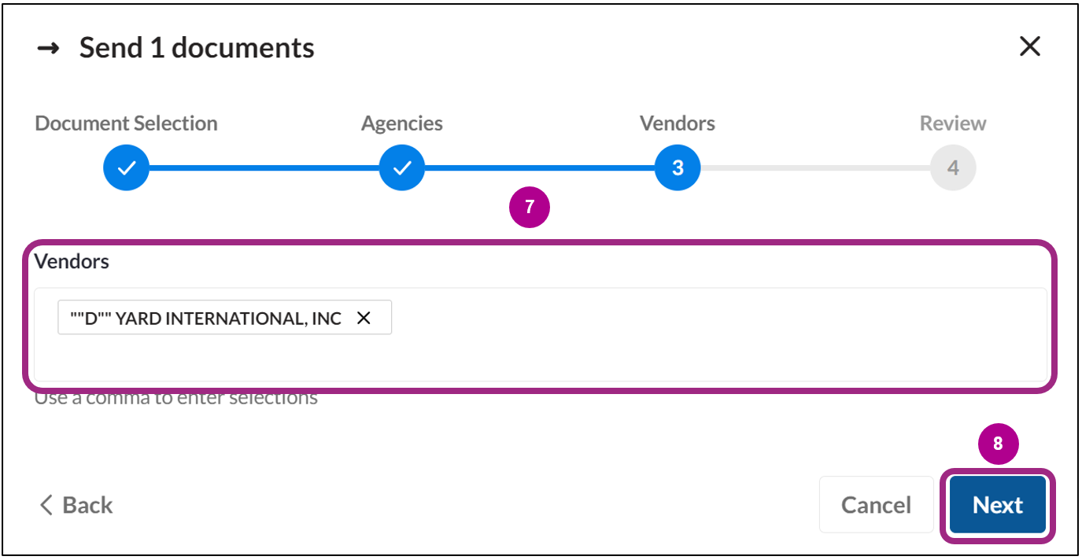The width and height of the screenshot is (1082, 560).
Task: Click the completed checkmark on Agencies step
Action: 401,167
